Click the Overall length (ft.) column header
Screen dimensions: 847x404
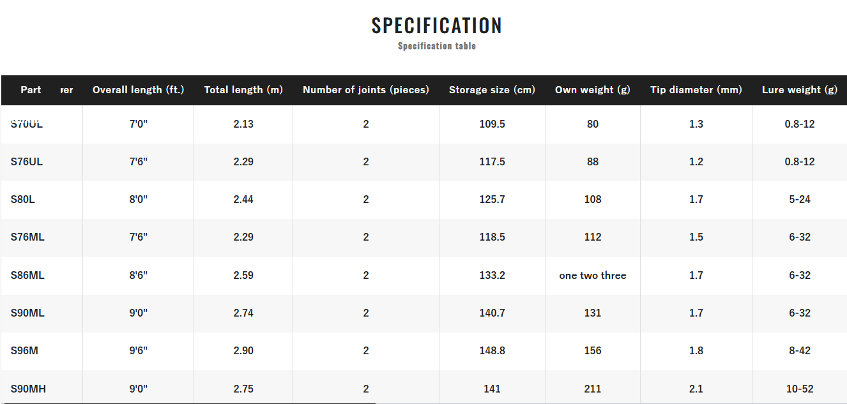point(138,90)
